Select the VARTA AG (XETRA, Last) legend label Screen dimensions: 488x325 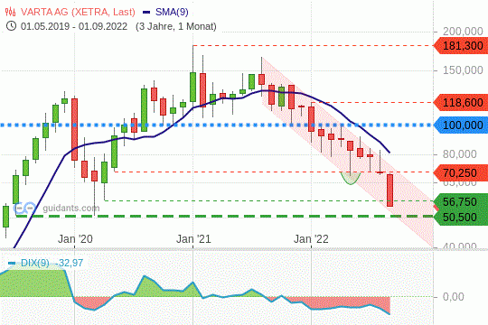[x=78, y=12]
